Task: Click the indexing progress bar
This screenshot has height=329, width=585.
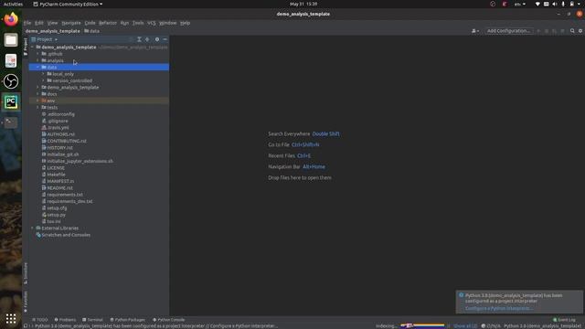Action: tap(422, 325)
